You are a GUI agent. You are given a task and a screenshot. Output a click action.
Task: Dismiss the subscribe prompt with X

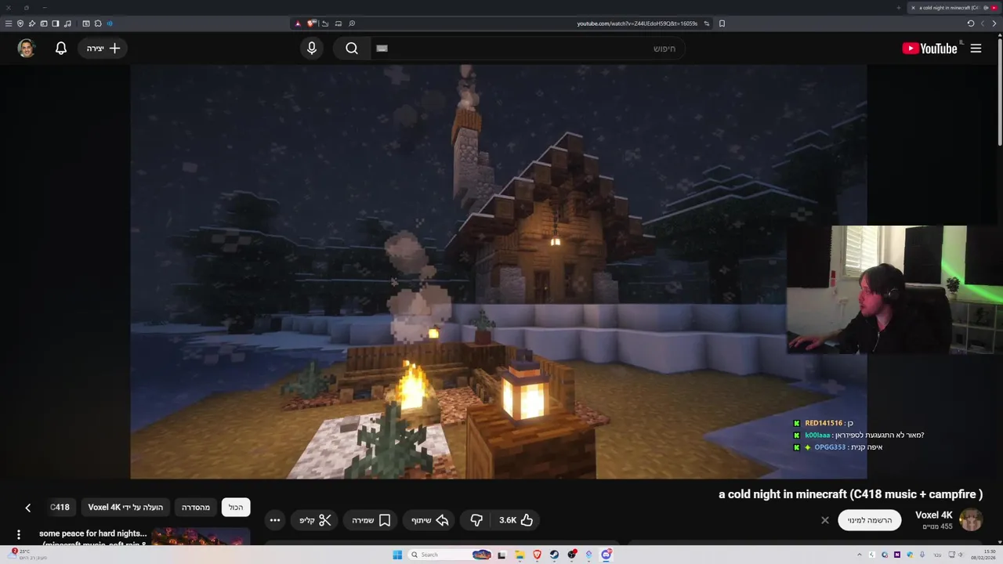824,520
